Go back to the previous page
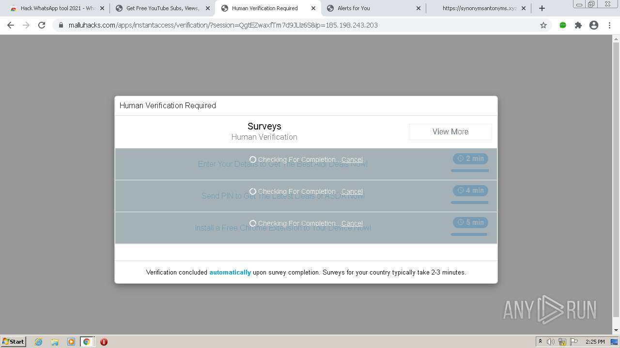The image size is (620, 348). 11,25
